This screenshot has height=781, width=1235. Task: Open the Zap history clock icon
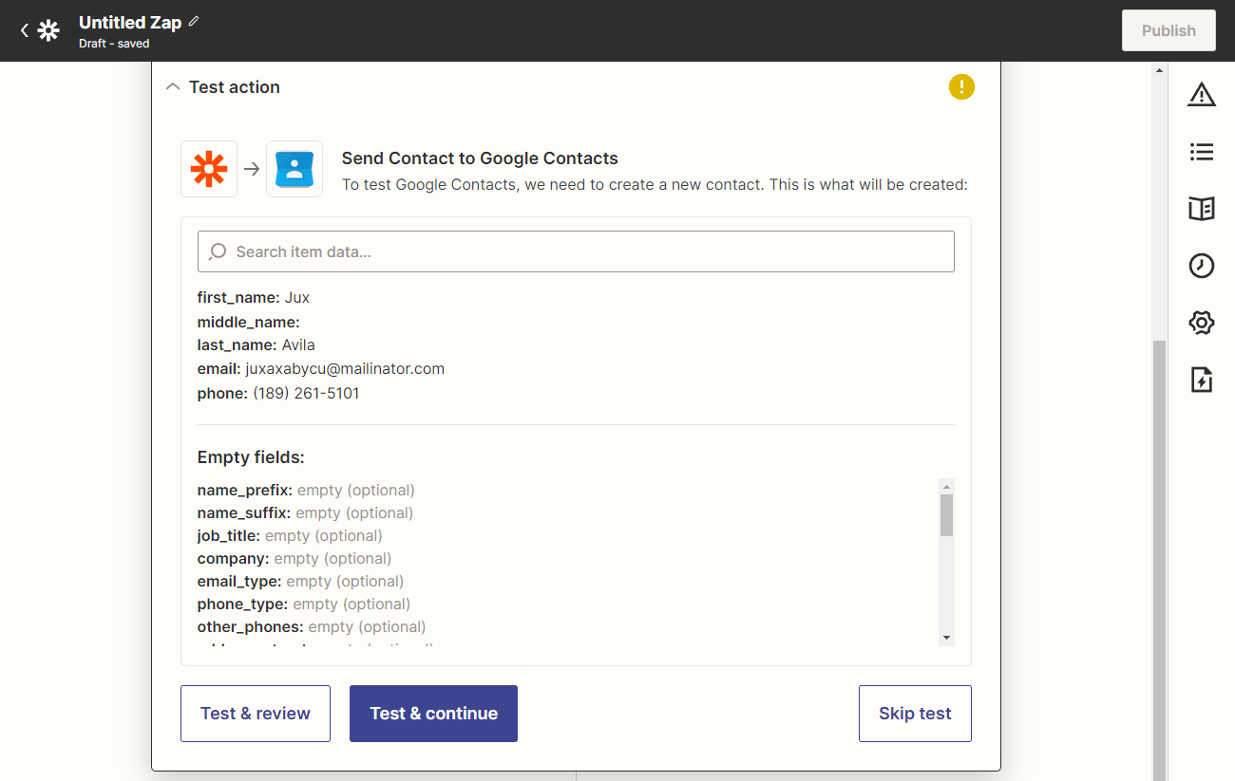point(1202,266)
